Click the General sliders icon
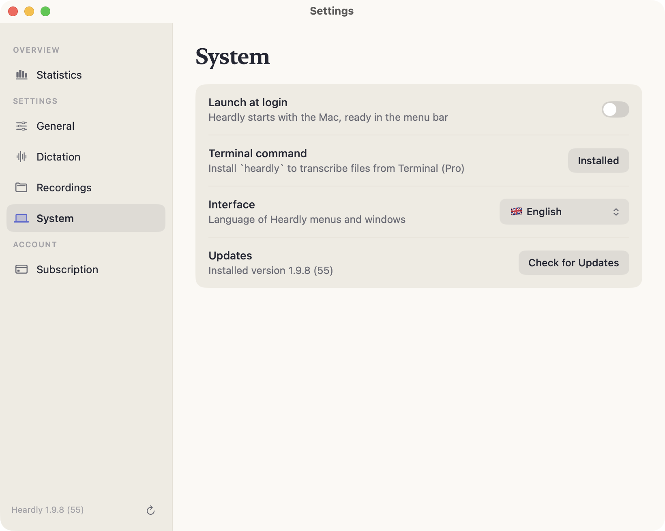This screenshot has width=665, height=531. [x=21, y=126]
